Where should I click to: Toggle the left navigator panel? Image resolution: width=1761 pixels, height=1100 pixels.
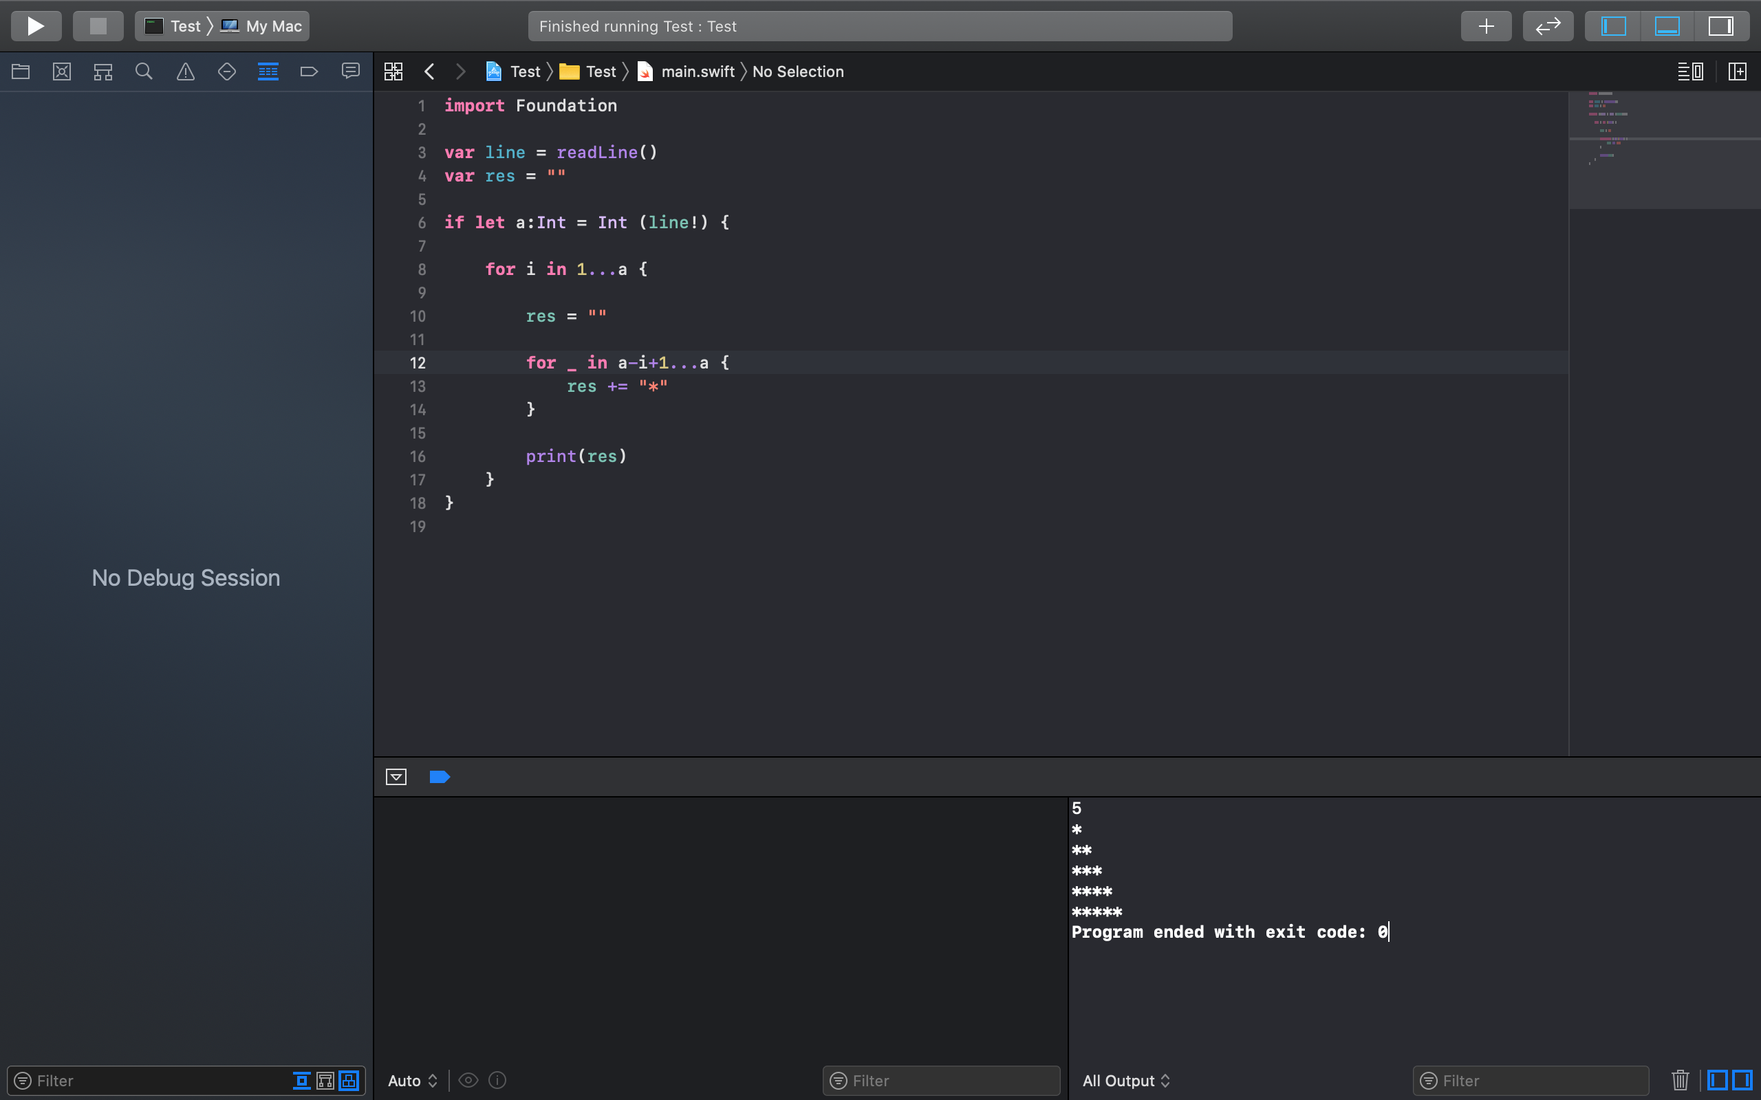point(1613,26)
